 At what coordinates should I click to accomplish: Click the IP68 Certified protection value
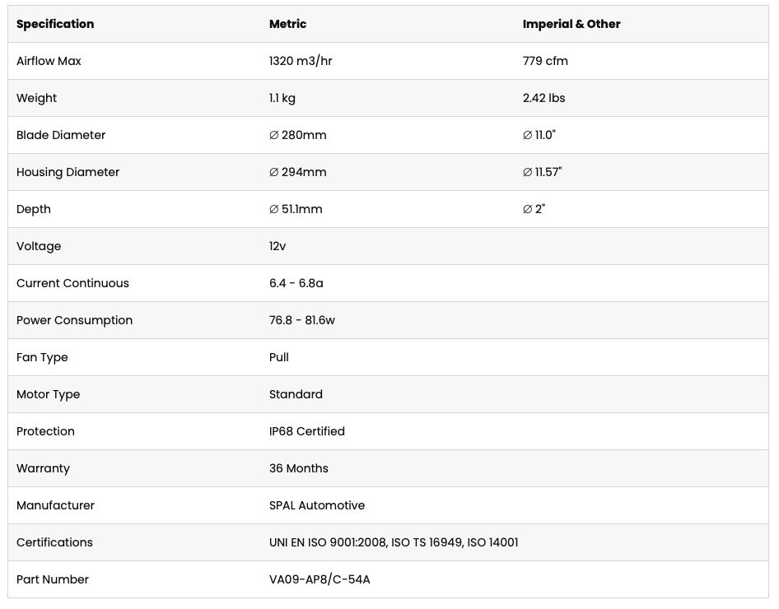[x=307, y=431]
